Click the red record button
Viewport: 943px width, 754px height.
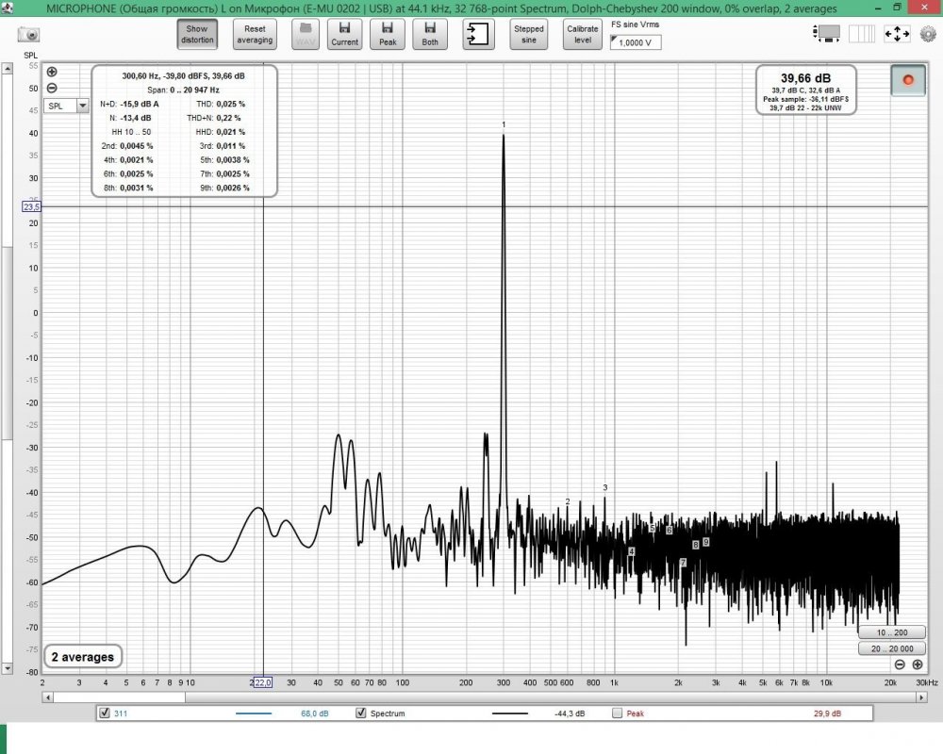pos(908,80)
